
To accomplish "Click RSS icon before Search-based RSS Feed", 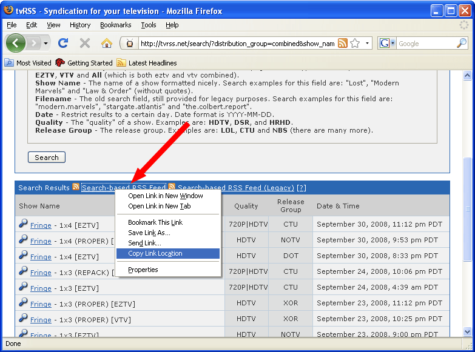I will [x=76, y=187].
